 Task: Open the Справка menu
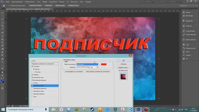(88, 2)
